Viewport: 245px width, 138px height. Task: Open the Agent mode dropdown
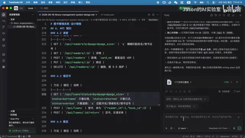[183, 128]
